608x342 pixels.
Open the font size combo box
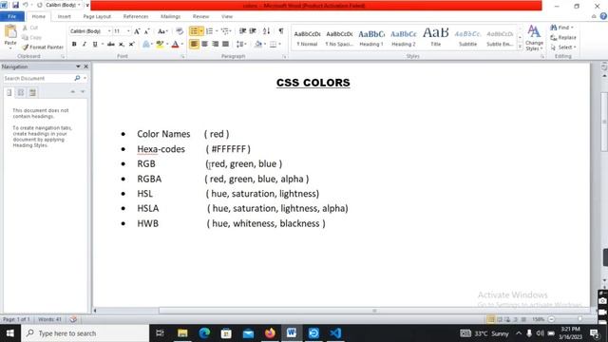(x=122, y=31)
